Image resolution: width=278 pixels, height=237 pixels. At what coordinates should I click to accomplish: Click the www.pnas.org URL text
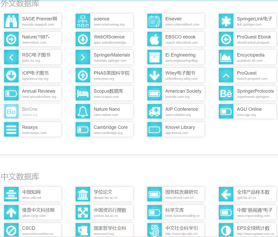click(x=104, y=79)
